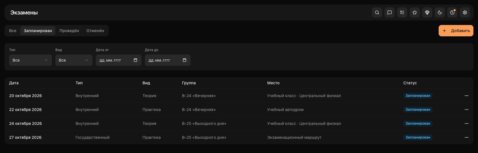Click the Дата column header

(14, 83)
